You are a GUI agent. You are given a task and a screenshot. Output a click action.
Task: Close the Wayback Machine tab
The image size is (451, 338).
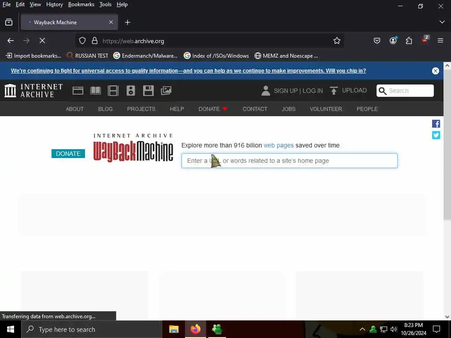pyautogui.click(x=111, y=22)
